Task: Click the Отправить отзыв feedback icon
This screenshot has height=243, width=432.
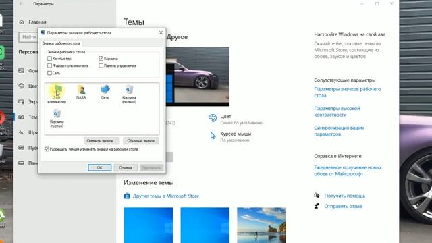Action: pos(317,206)
